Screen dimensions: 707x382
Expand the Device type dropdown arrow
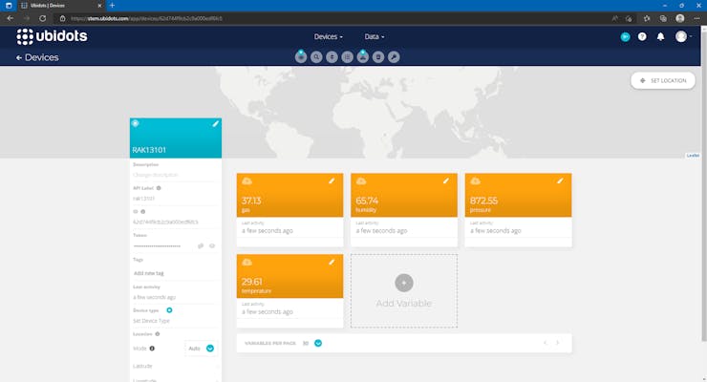[x=169, y=310]
